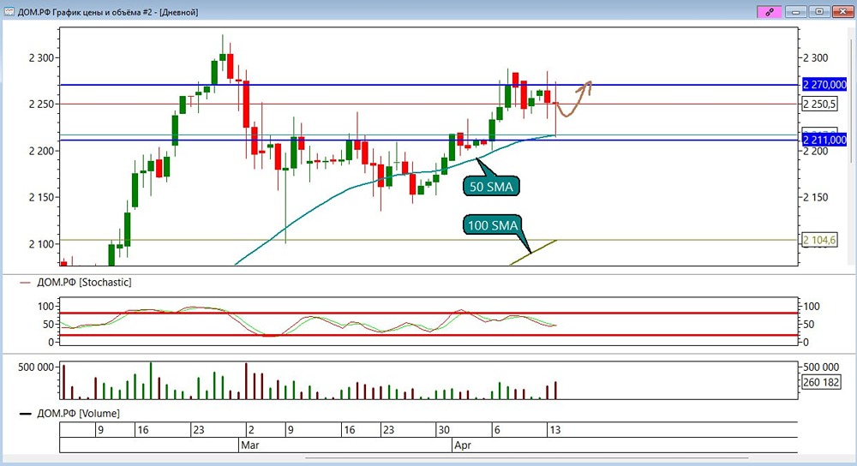Click 2 300 on the left price axis
Screen dimensions: 857x466
pyautogui.click(x=40, y=58)
